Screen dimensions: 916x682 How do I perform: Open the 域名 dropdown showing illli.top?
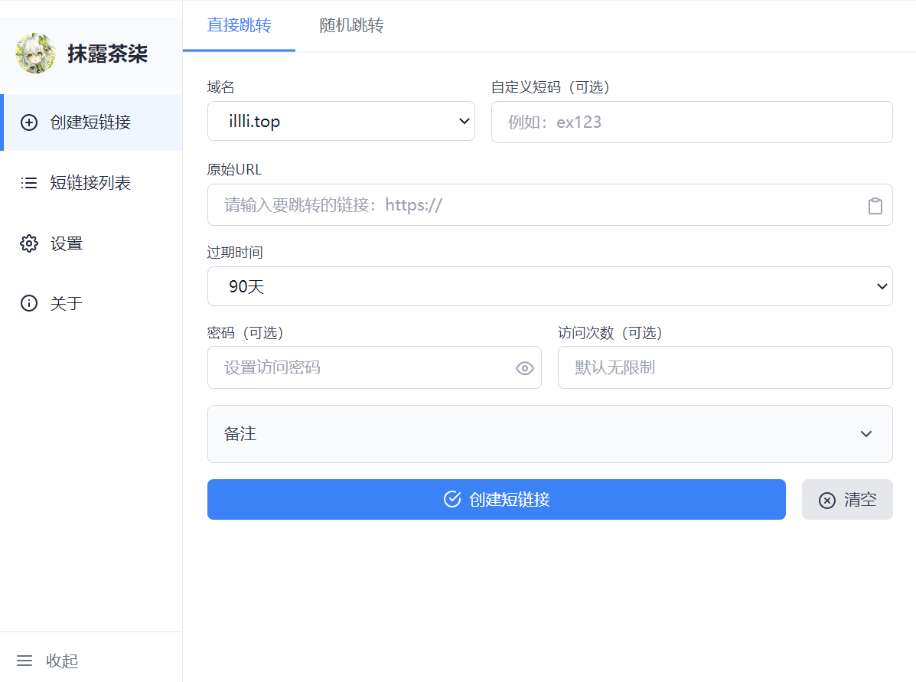[341, 121]
